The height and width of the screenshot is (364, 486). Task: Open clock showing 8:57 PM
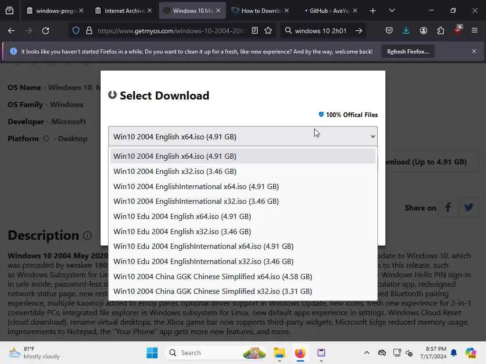433,353
